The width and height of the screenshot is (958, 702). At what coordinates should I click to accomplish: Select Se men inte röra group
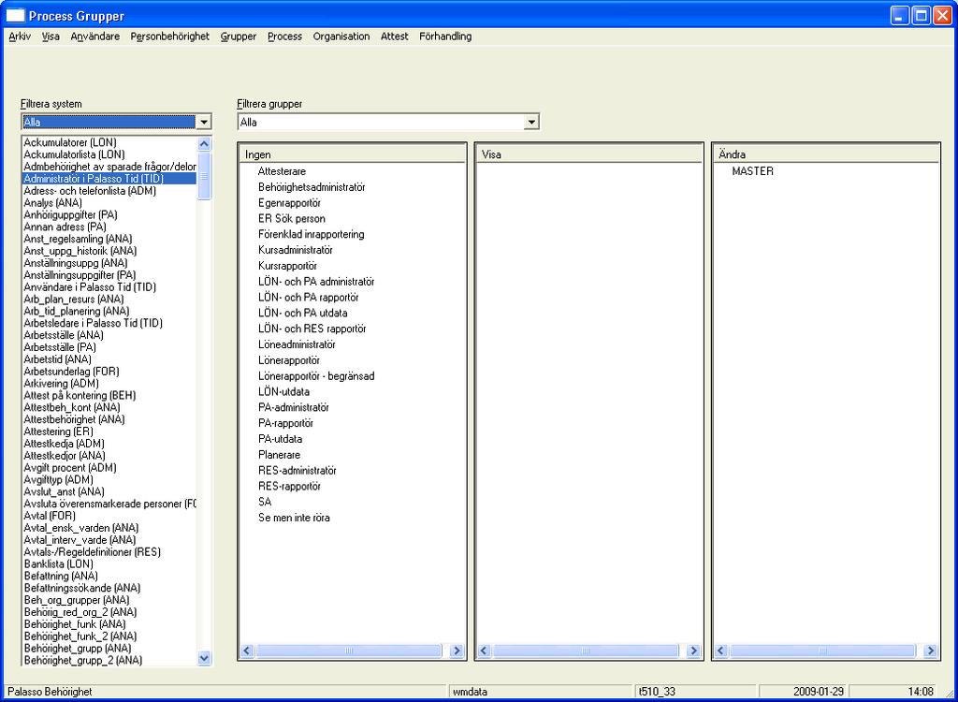[x=294, y=518]
